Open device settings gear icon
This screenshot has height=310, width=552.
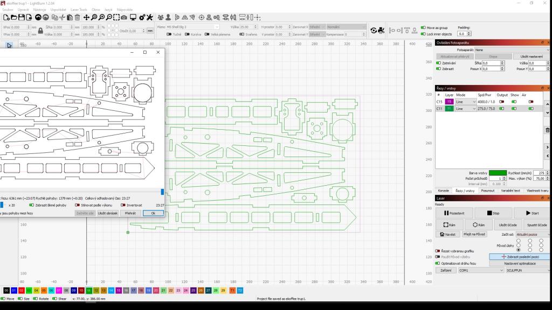142,17
